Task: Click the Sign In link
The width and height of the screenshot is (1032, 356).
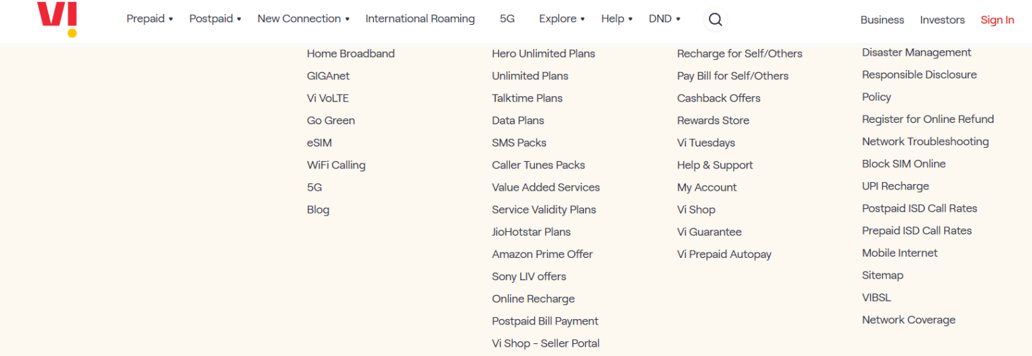Action: 997,19
